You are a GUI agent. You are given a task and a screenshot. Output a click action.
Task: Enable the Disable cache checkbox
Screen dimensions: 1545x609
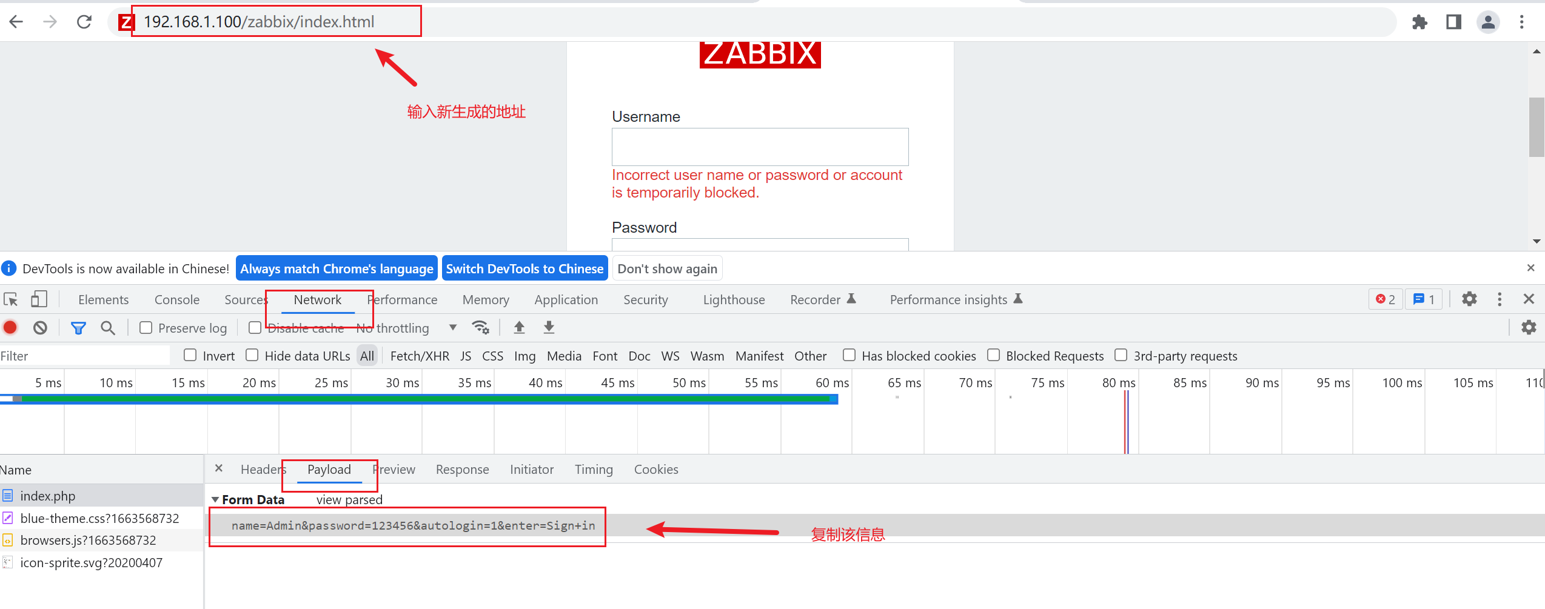pos(255,328)
